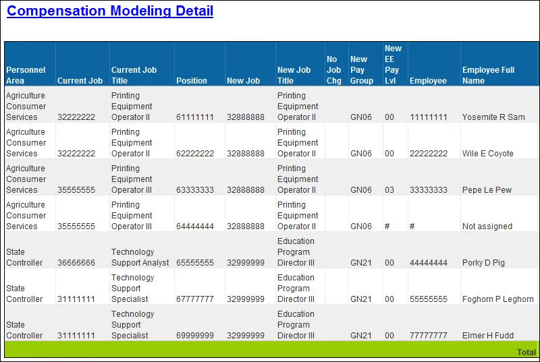Select the Employee column header
Viewport: 540px width, 362px height.
click(x=428, y=81)
